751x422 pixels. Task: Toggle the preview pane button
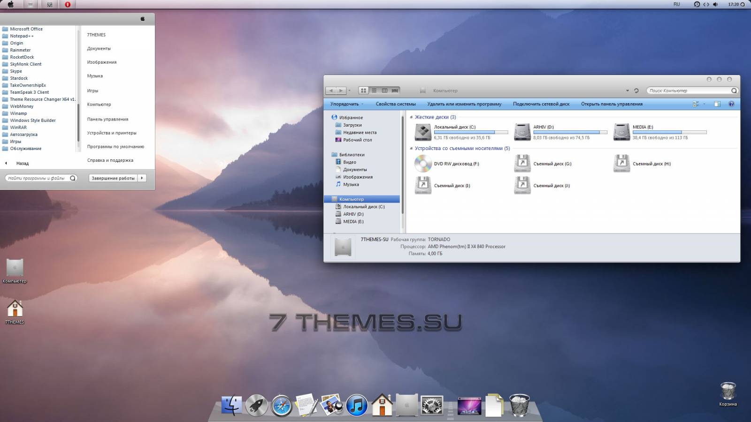coord(717,104)
